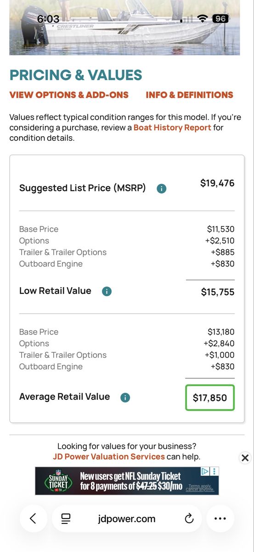Tap the Low Retail Value info icon
254x552 pixels.
[x=107, y=291]
